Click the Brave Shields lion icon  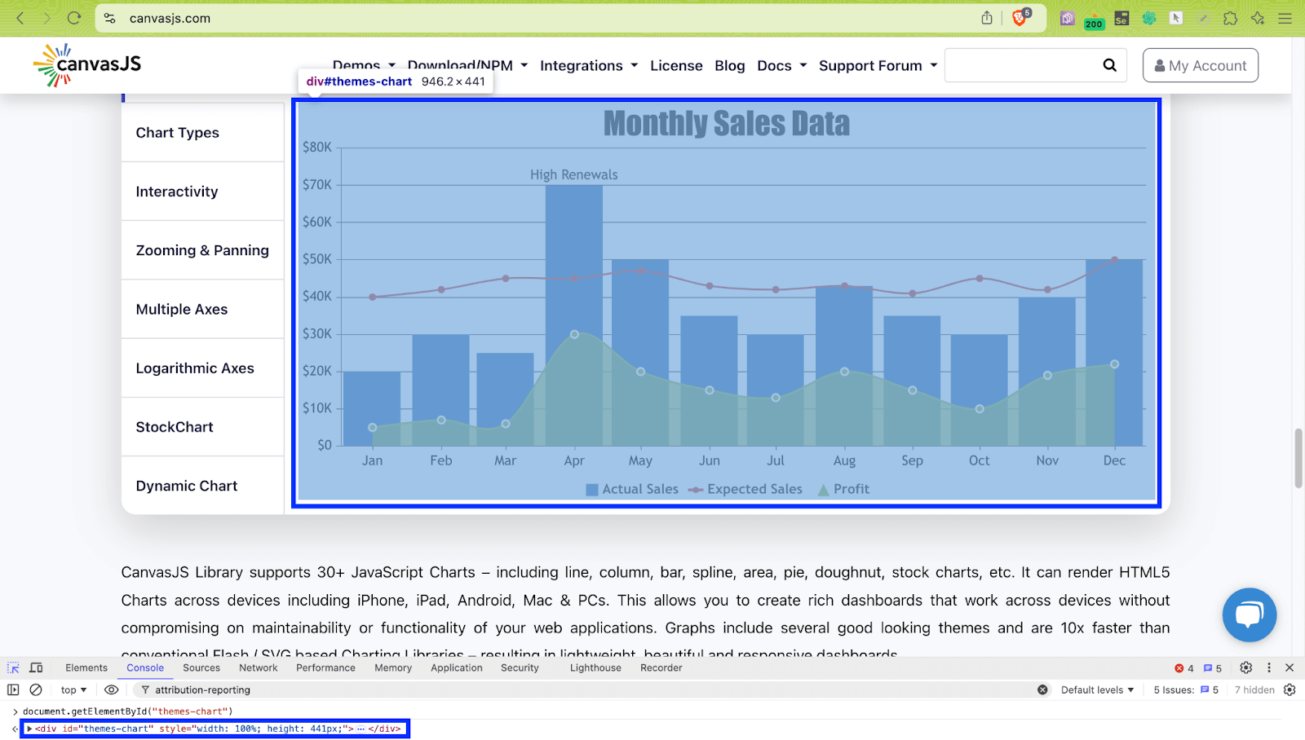(x=1020, y=18)
